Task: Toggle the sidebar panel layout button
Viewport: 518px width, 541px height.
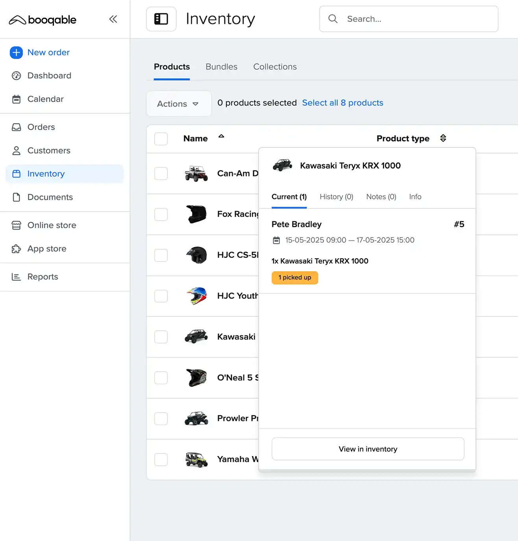Action: tap(161, 19)
